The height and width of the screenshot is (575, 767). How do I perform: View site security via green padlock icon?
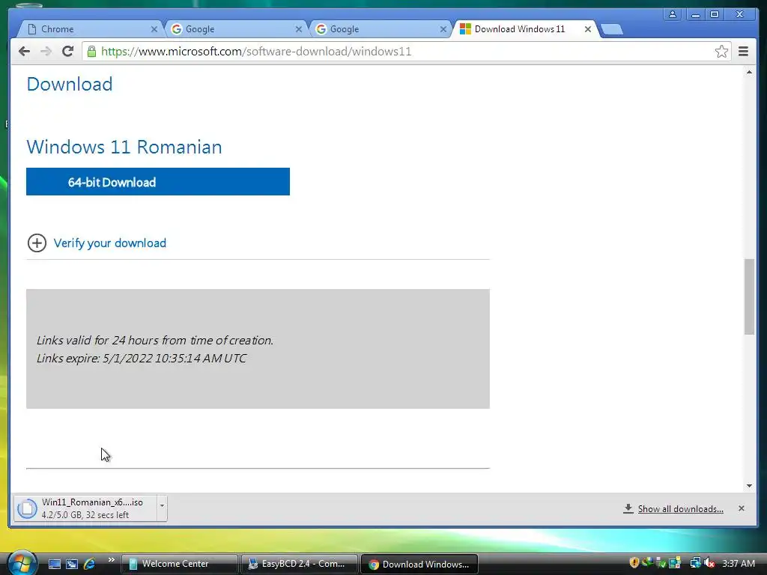(91, 52)
